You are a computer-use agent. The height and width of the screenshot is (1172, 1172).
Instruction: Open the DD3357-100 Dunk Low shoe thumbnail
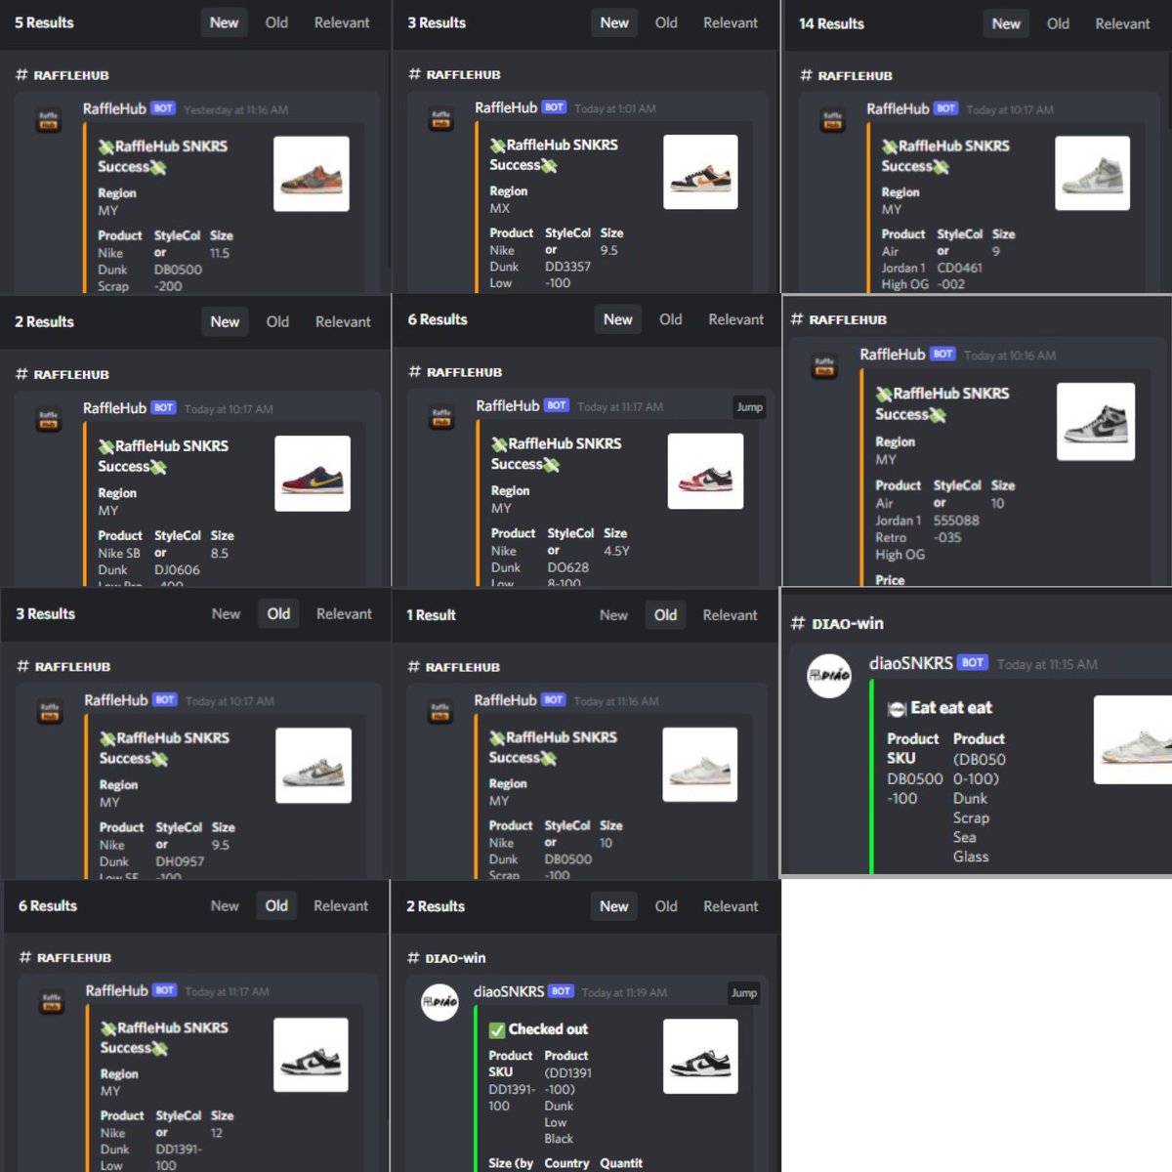pos(700,172)
